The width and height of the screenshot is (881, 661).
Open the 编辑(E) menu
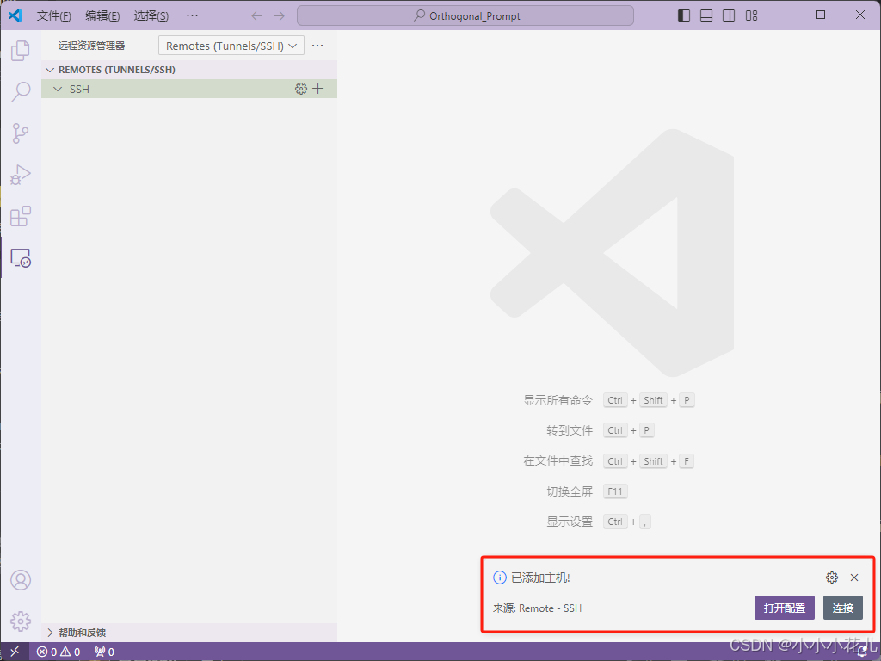[x=102, y=15]
